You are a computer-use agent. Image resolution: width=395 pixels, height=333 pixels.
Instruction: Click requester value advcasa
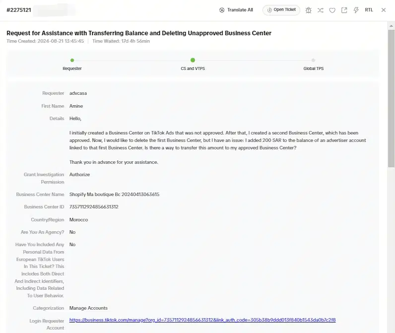(x=78, y=93)
